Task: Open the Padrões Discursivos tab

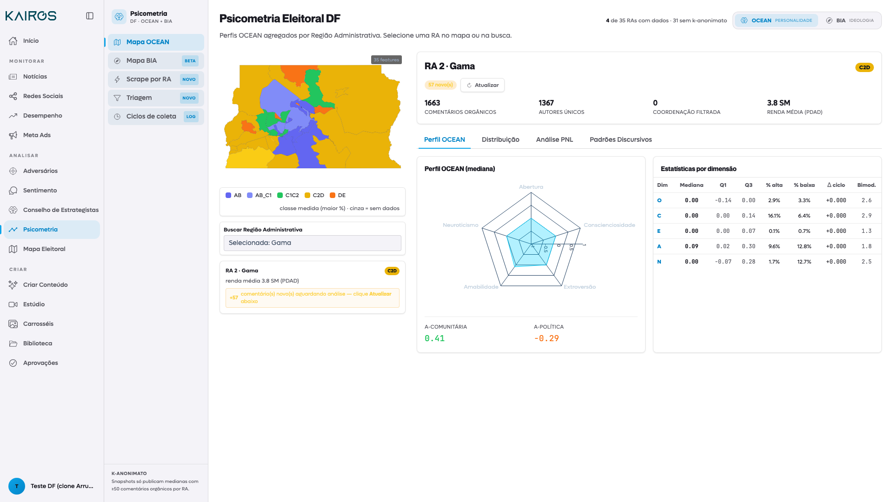Action: 620,139
